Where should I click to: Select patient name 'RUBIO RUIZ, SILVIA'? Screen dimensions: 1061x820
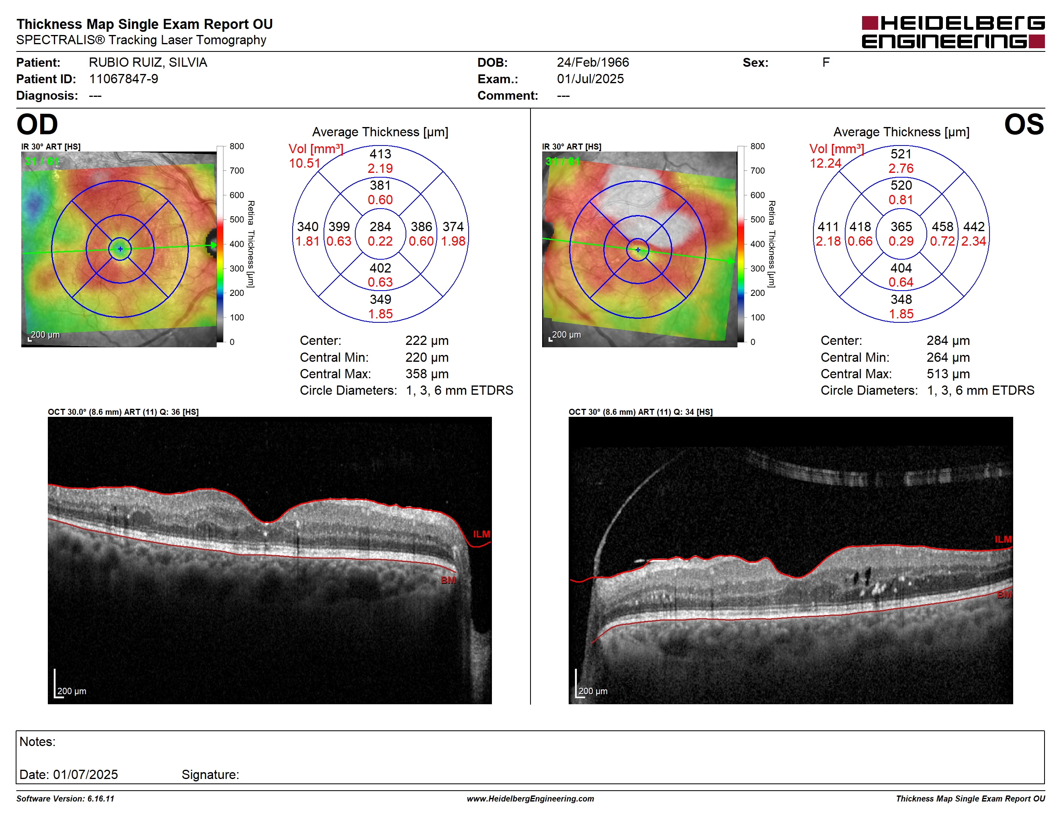147,62
